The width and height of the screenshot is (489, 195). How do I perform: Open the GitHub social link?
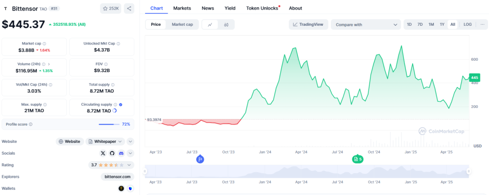point(112,153)
